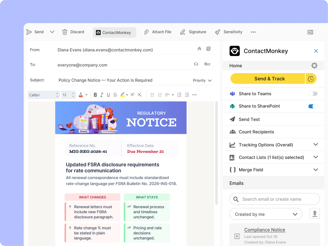This screenshot has height=246, width=328.
Task: Open the ContactMonkey toolbar tab
Action: point(114,32)
